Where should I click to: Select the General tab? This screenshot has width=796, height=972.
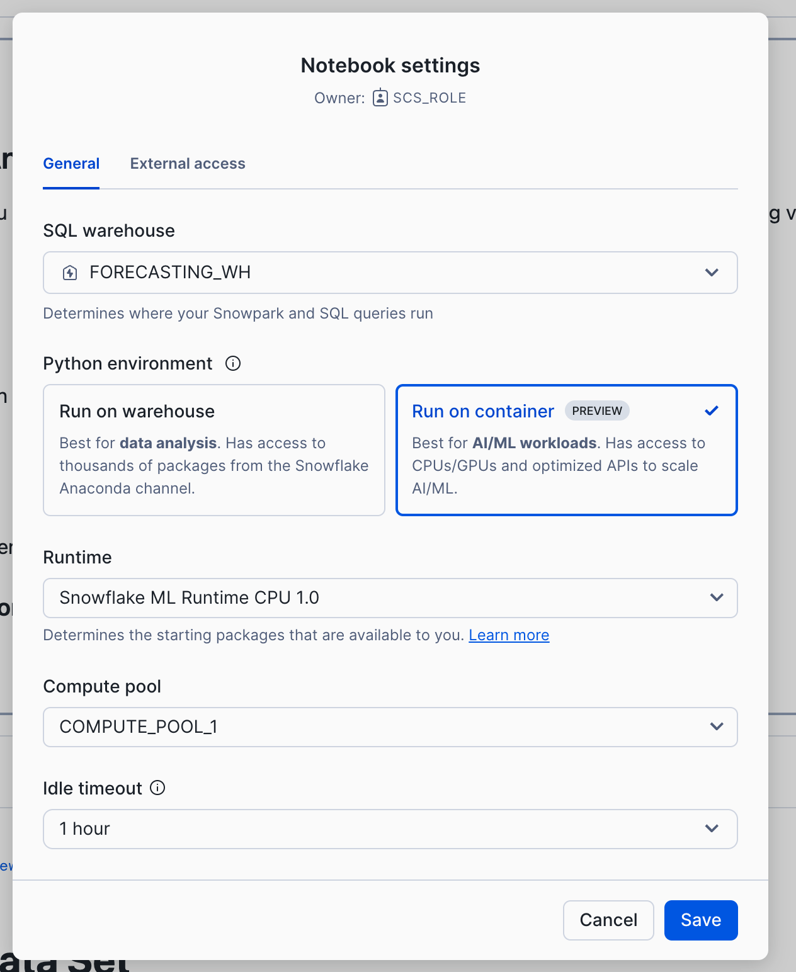pos(71,164)
